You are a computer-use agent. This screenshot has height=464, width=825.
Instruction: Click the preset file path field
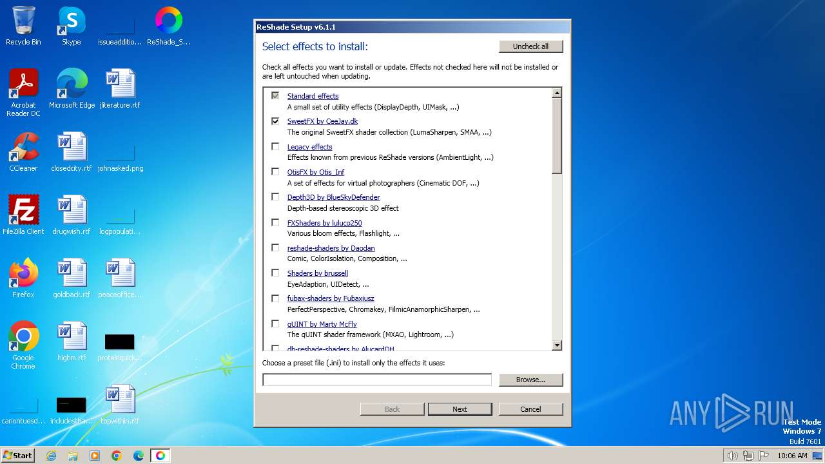377,380
